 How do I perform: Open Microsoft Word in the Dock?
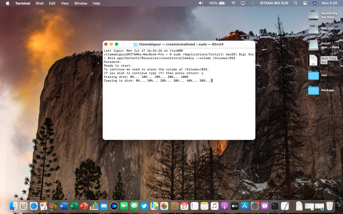[x=64, y=206]
